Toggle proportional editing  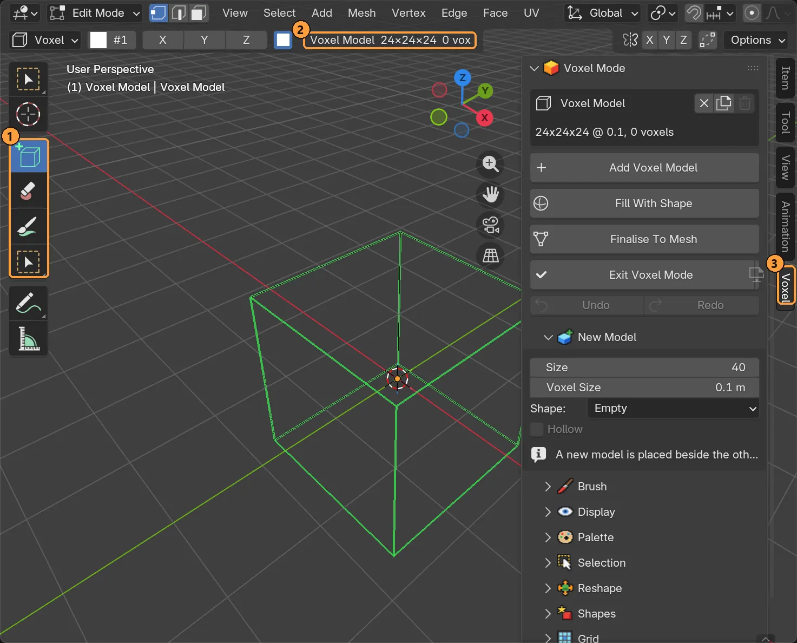752,13
